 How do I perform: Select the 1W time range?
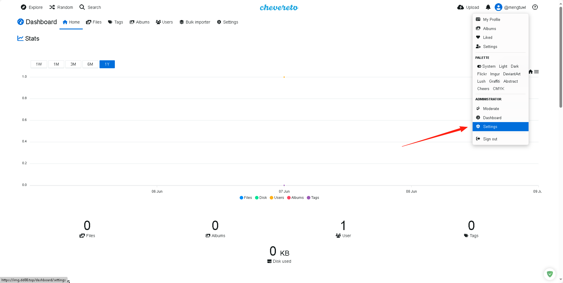point(39,64)
